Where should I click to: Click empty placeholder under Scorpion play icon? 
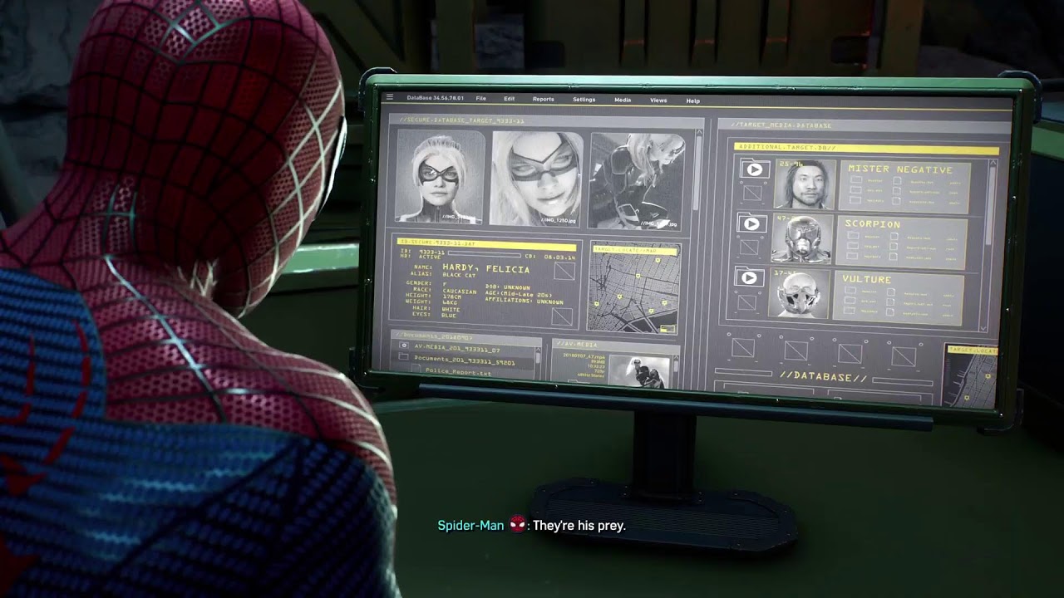point(751,248)
